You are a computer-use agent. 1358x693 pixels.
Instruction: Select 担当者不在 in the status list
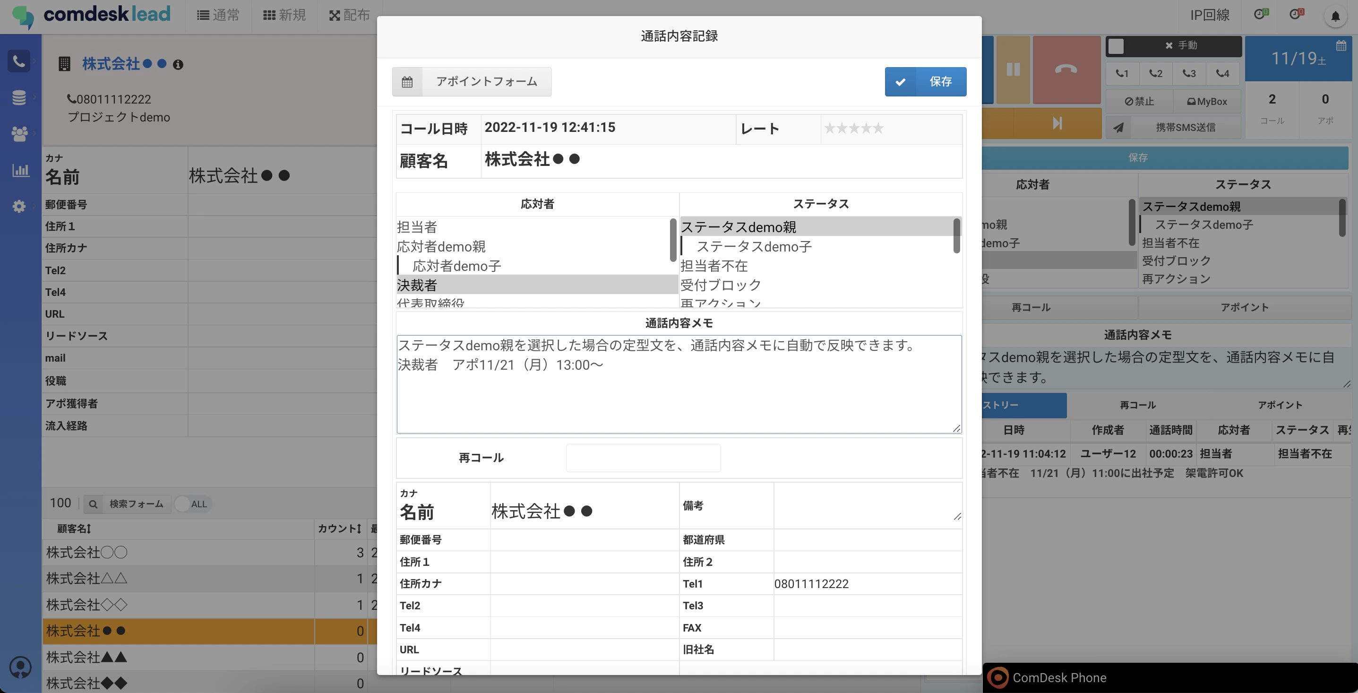tap(714, 266)
